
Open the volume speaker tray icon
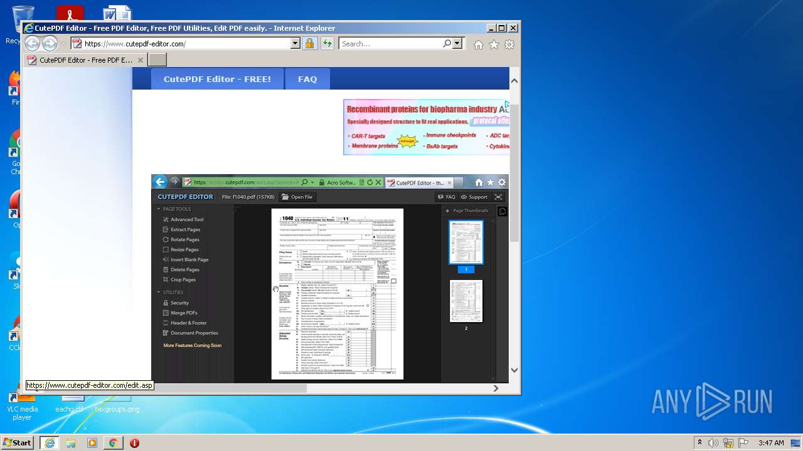coord(713,442)
